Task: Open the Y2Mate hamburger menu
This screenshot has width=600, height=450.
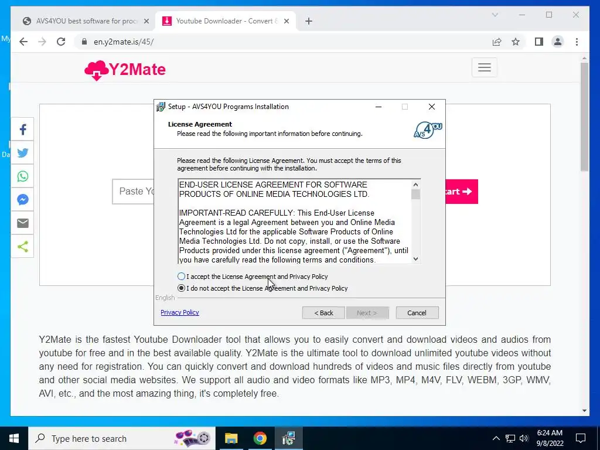Action: tap(484, 67)
